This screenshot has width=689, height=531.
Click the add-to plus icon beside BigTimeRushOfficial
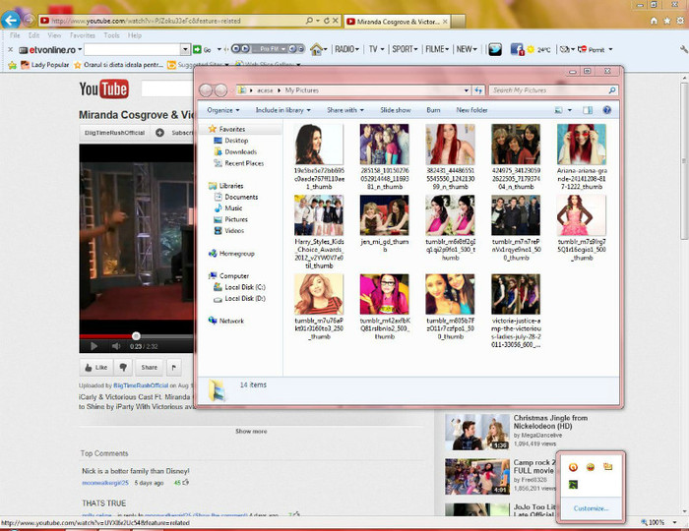(x=159, y=133)
